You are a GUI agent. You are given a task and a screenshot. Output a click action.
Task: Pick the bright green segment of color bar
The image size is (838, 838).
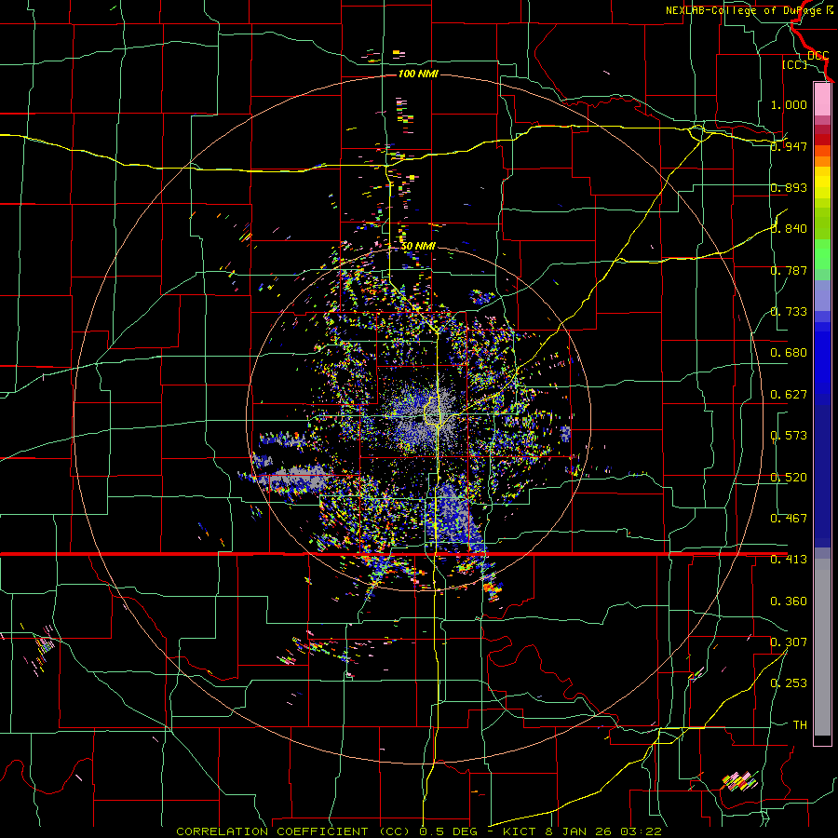tap(822, 254)
